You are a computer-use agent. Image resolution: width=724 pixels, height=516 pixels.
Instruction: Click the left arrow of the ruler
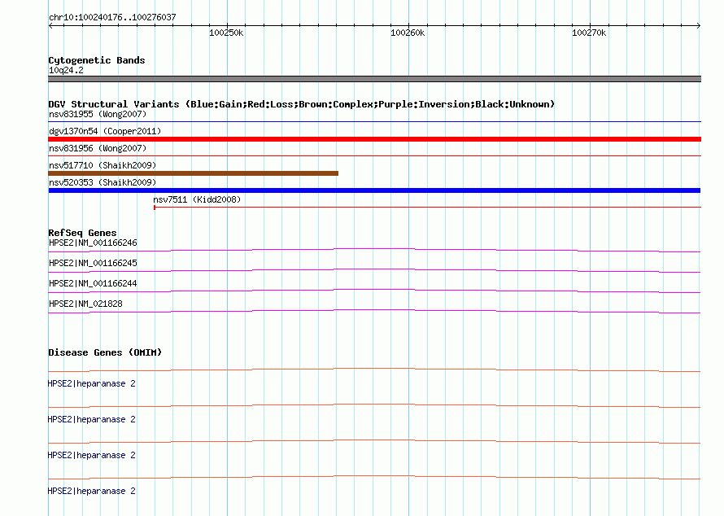click(50, 25)
